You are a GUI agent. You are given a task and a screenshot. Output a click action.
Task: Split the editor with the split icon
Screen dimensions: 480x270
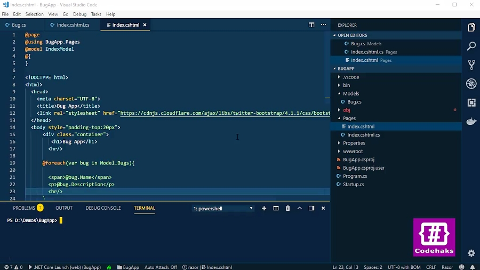pos(311,25)
